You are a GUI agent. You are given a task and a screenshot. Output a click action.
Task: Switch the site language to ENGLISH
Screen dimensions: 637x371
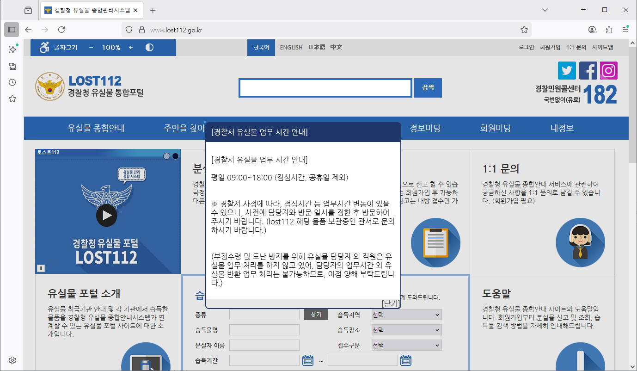291,47
